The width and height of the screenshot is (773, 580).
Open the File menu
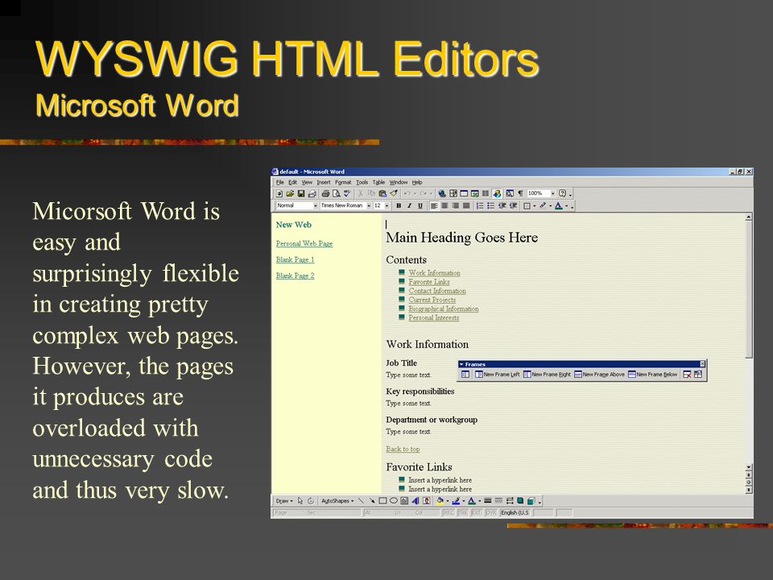pos(280,182)
